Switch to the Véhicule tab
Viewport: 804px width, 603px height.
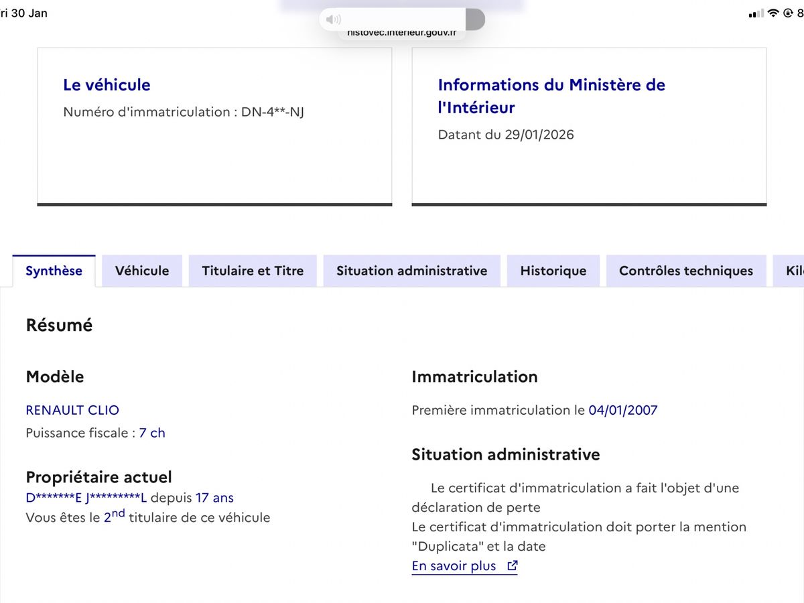141,271
